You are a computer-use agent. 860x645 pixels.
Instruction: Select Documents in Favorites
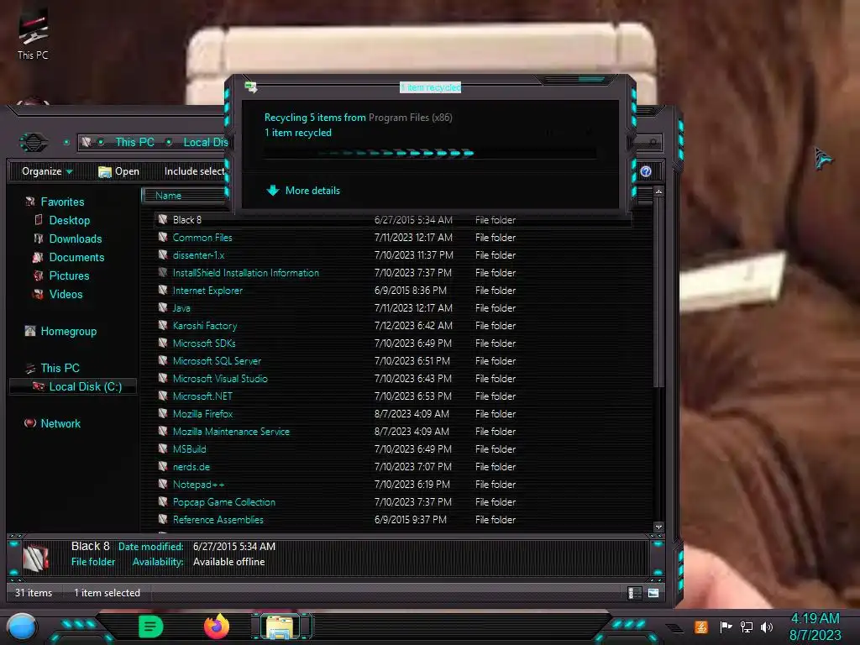coord(76,257)
